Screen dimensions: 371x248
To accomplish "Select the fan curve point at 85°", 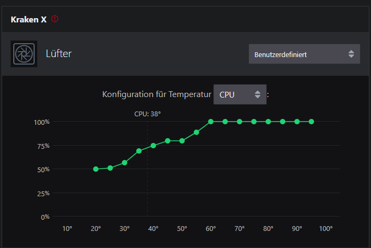I will (283, 122).
